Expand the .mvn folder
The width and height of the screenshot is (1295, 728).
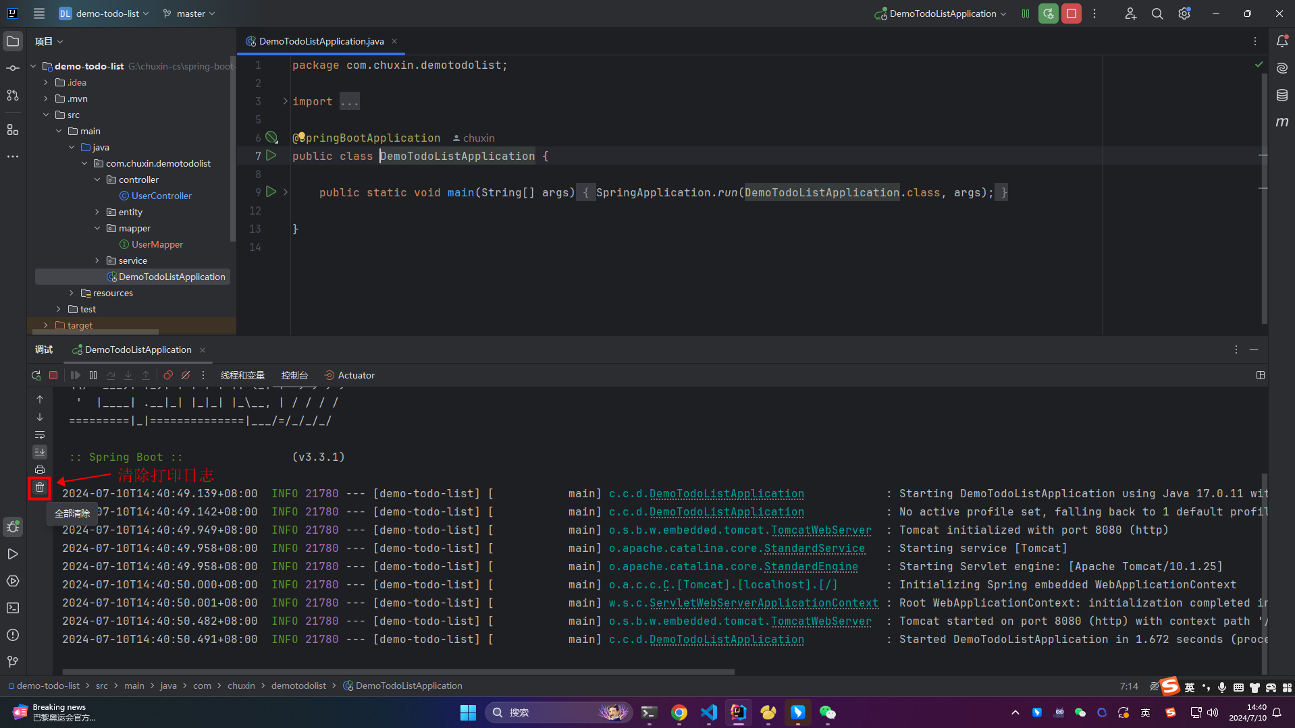pyautogui.click(x=46, y=99)
